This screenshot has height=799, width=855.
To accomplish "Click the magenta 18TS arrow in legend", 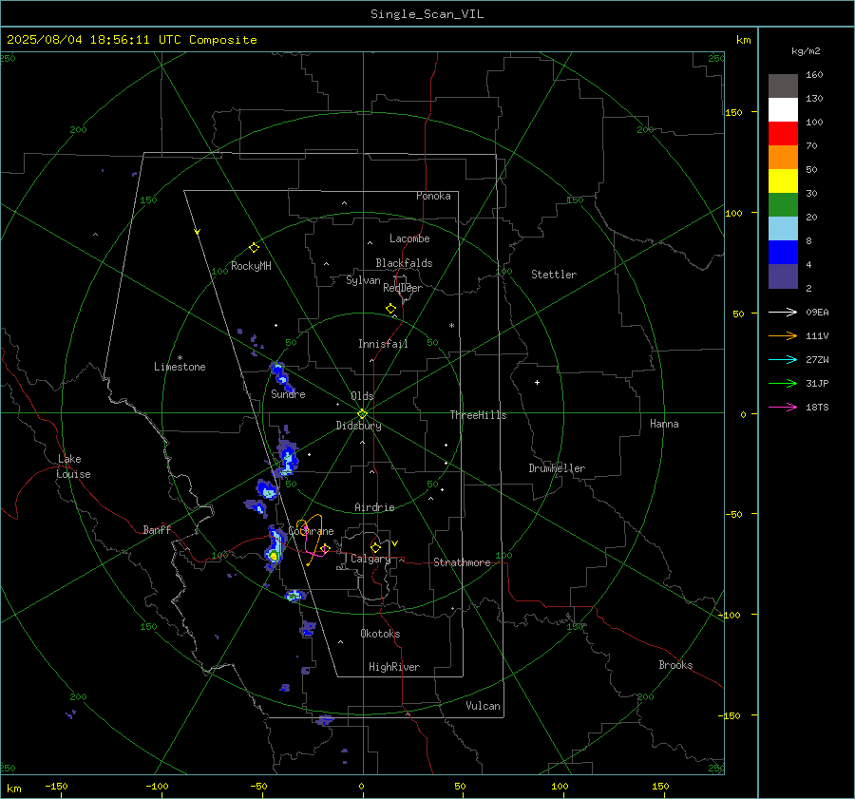I will tap(783, 407).
